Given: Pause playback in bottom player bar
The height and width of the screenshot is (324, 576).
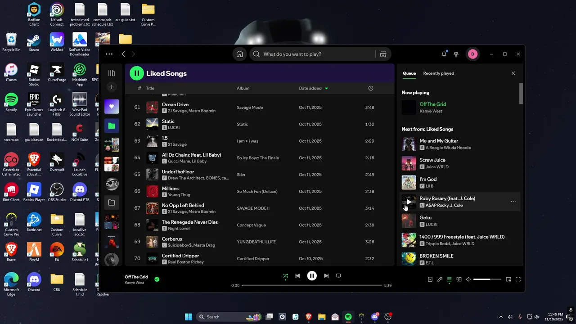Looking at the screenshot, I should (x=312, y=276).
